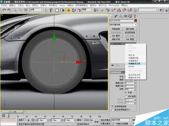Open the Hierarchy command panel tab
Image resolution: width=169 pixels, height=126 pixels.
click(121, 16)
